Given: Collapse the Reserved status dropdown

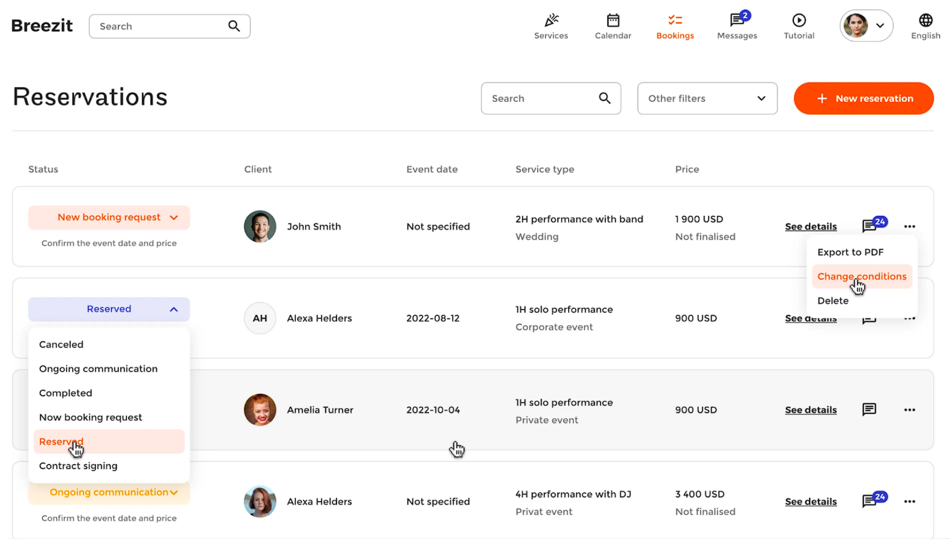Looking at the screenshot, I should click(109, 310).
